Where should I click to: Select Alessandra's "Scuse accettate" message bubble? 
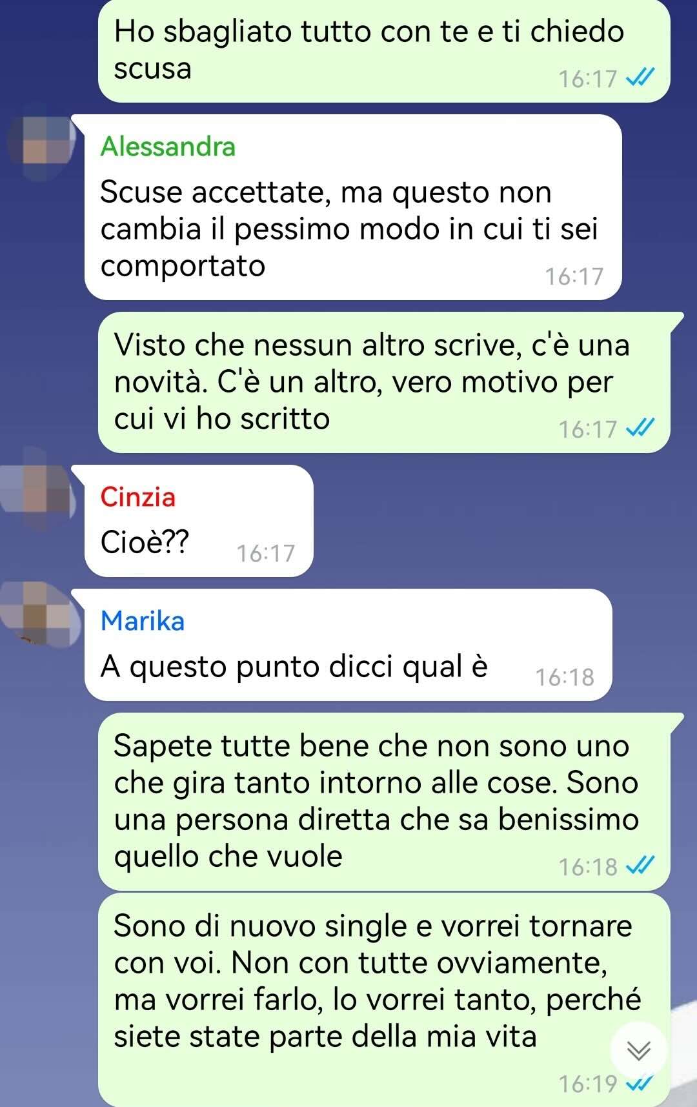353,207
